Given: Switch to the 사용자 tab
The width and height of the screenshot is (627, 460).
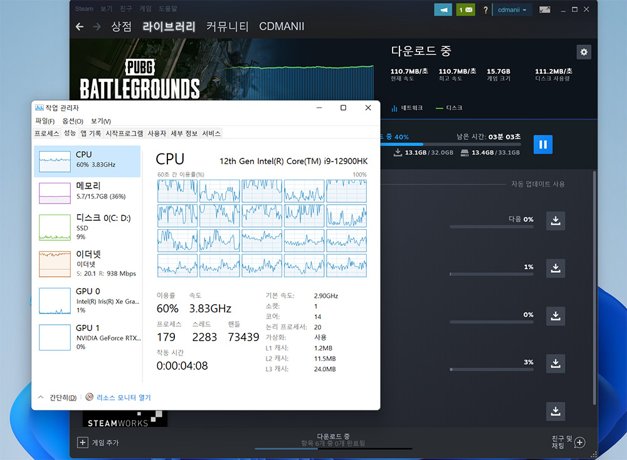Looking at the screenshot, I should [x=157, y=133].
